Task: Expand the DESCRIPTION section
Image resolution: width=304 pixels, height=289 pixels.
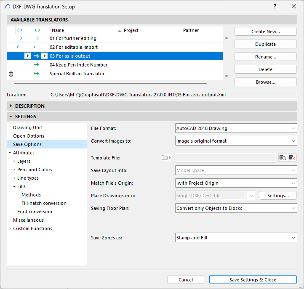Action: coord(29,106)
